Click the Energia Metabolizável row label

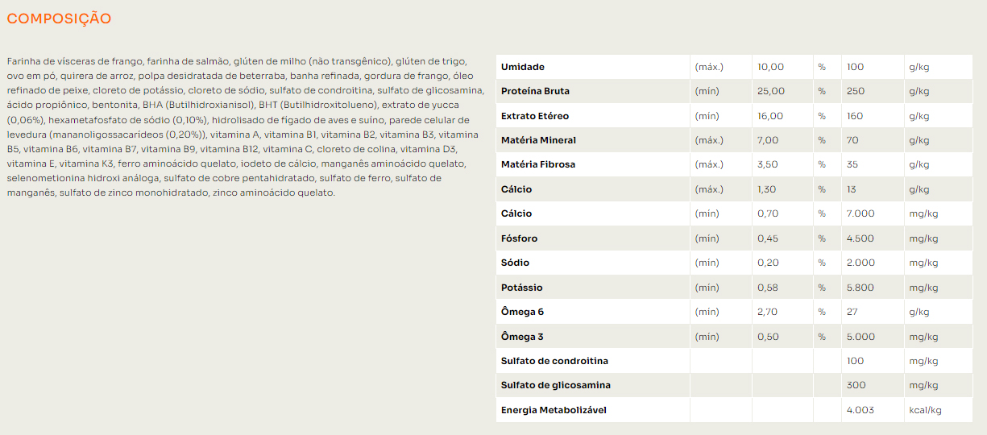554,410
